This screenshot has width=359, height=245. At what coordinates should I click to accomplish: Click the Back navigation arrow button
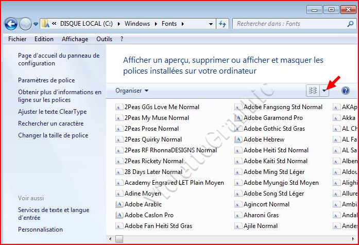tap(11, 24)
